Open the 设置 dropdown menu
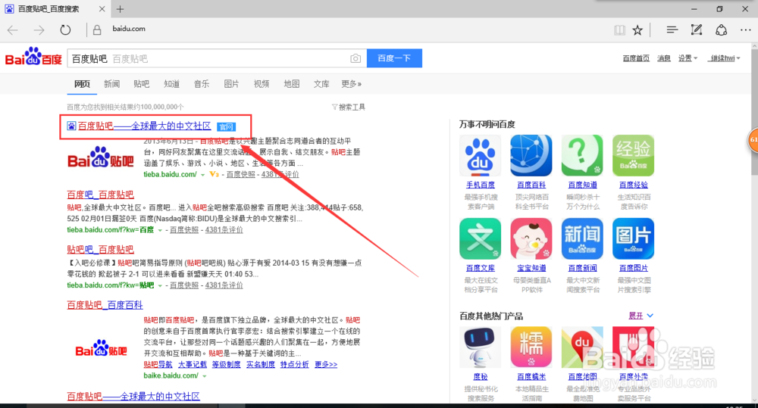 click(x=688, y=58)
